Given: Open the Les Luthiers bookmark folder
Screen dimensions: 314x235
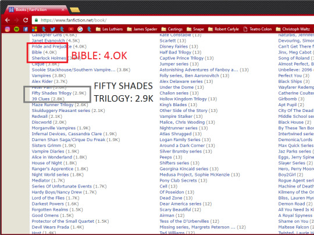Looking at the screenshot, I should (x=109, y=29).
